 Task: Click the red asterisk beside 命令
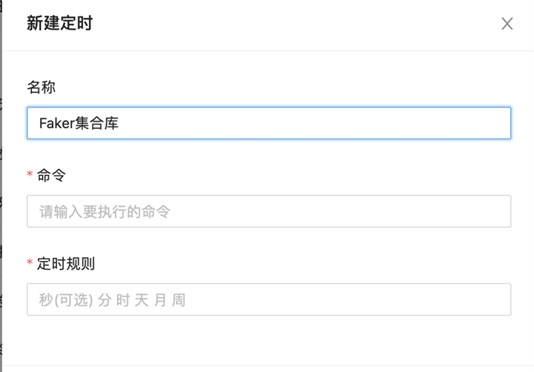click(x=30, y=176)
